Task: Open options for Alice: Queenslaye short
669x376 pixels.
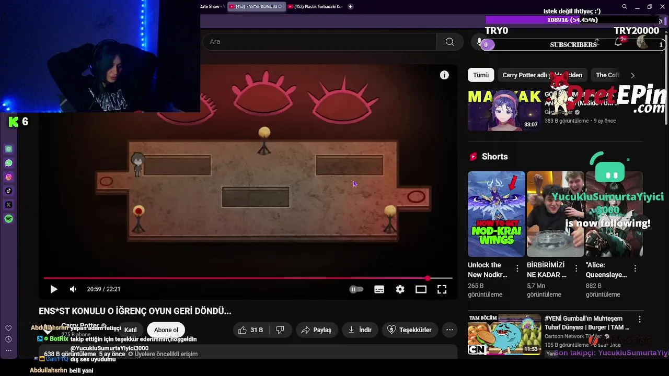Action: [x=635, y=268]
